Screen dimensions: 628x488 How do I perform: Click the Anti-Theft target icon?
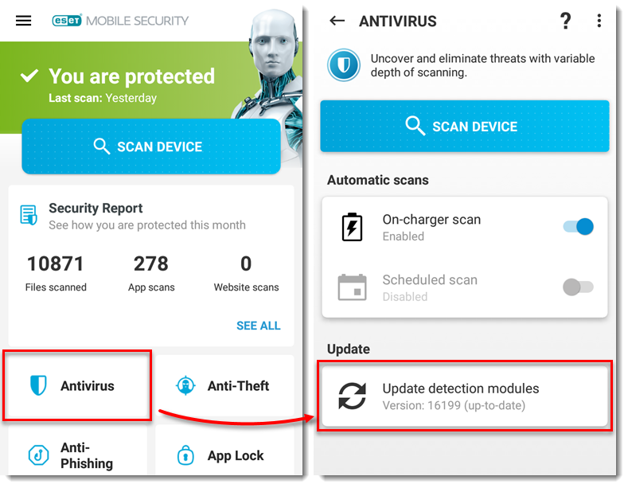click(185, 386)
